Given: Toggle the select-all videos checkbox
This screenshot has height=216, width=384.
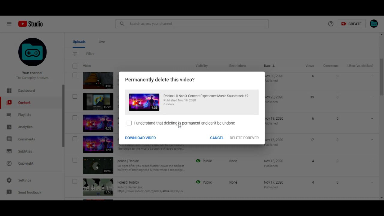Looking at the screenshot, I should click(75, 66).
